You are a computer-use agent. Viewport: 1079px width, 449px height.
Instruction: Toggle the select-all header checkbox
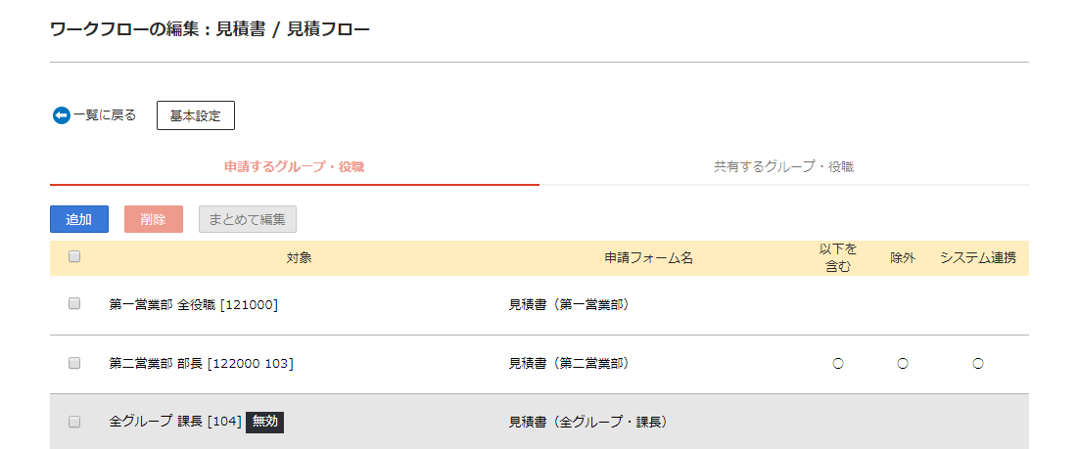74,257
